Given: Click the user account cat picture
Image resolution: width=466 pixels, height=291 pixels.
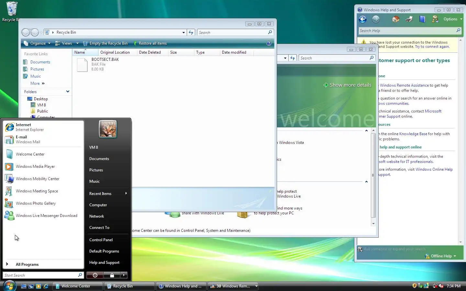Looking at the screenshot, I should [x=108, y=129].
